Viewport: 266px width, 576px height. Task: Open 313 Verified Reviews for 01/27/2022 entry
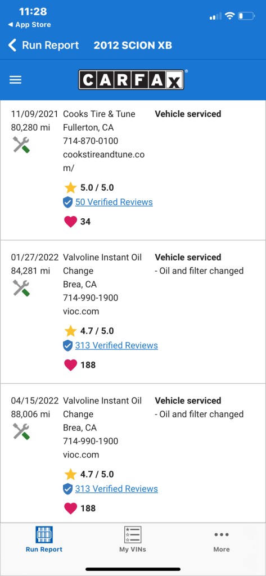(116, 345)
